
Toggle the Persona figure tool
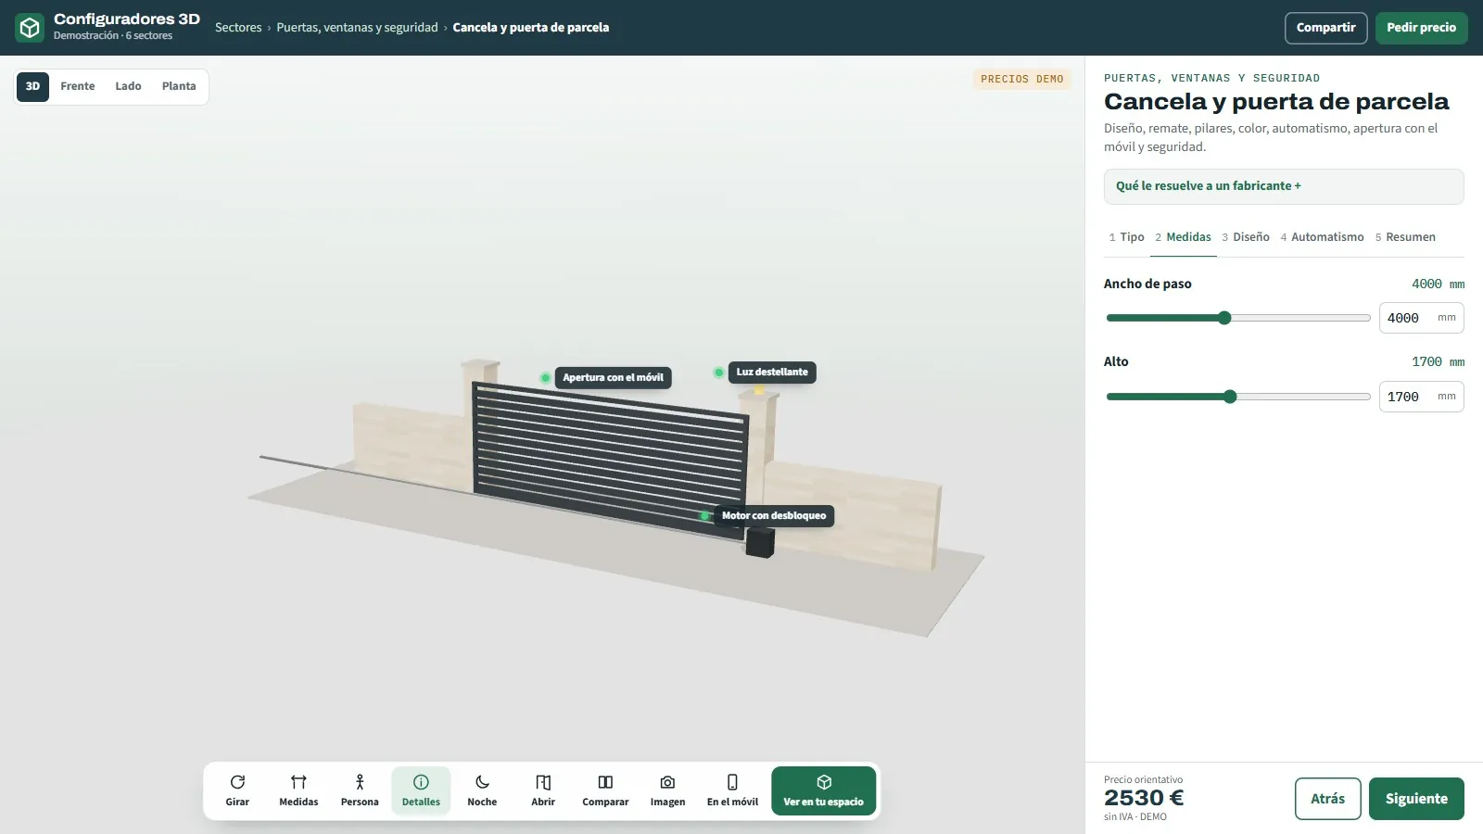[x=360, y=791]
